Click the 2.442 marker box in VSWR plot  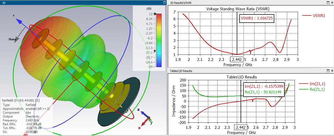click(237, 60)
